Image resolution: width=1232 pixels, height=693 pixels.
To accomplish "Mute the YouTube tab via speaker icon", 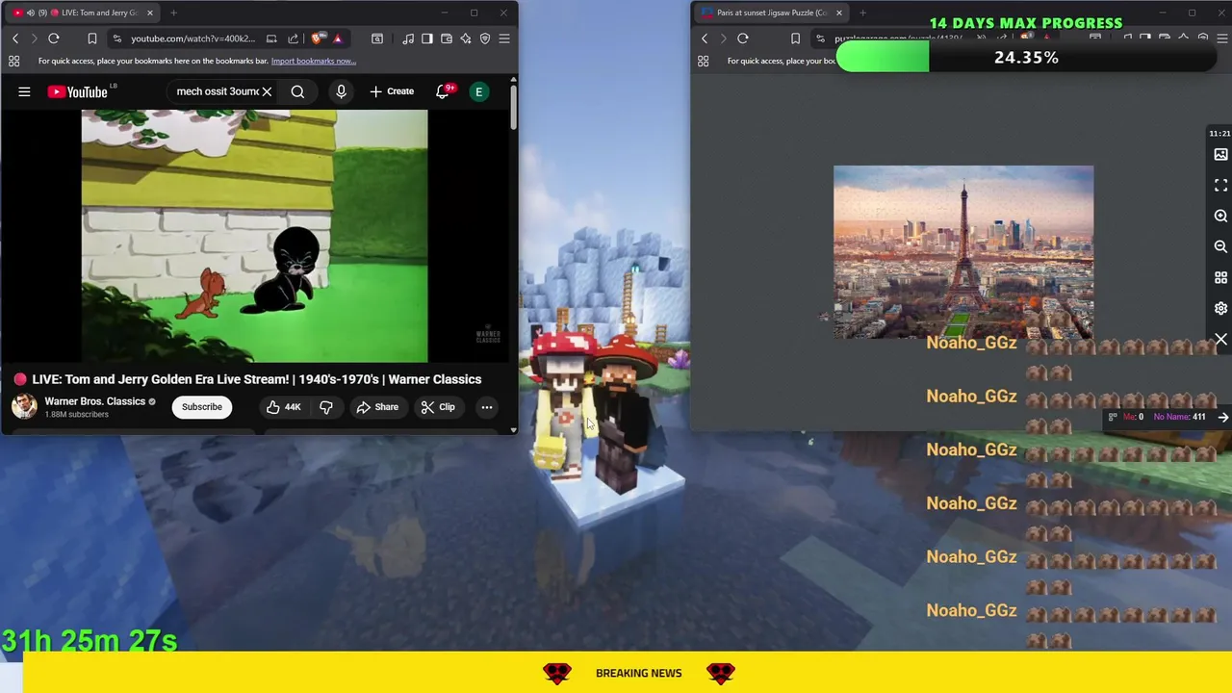I will pyautogui.click(x=31, y=13).
